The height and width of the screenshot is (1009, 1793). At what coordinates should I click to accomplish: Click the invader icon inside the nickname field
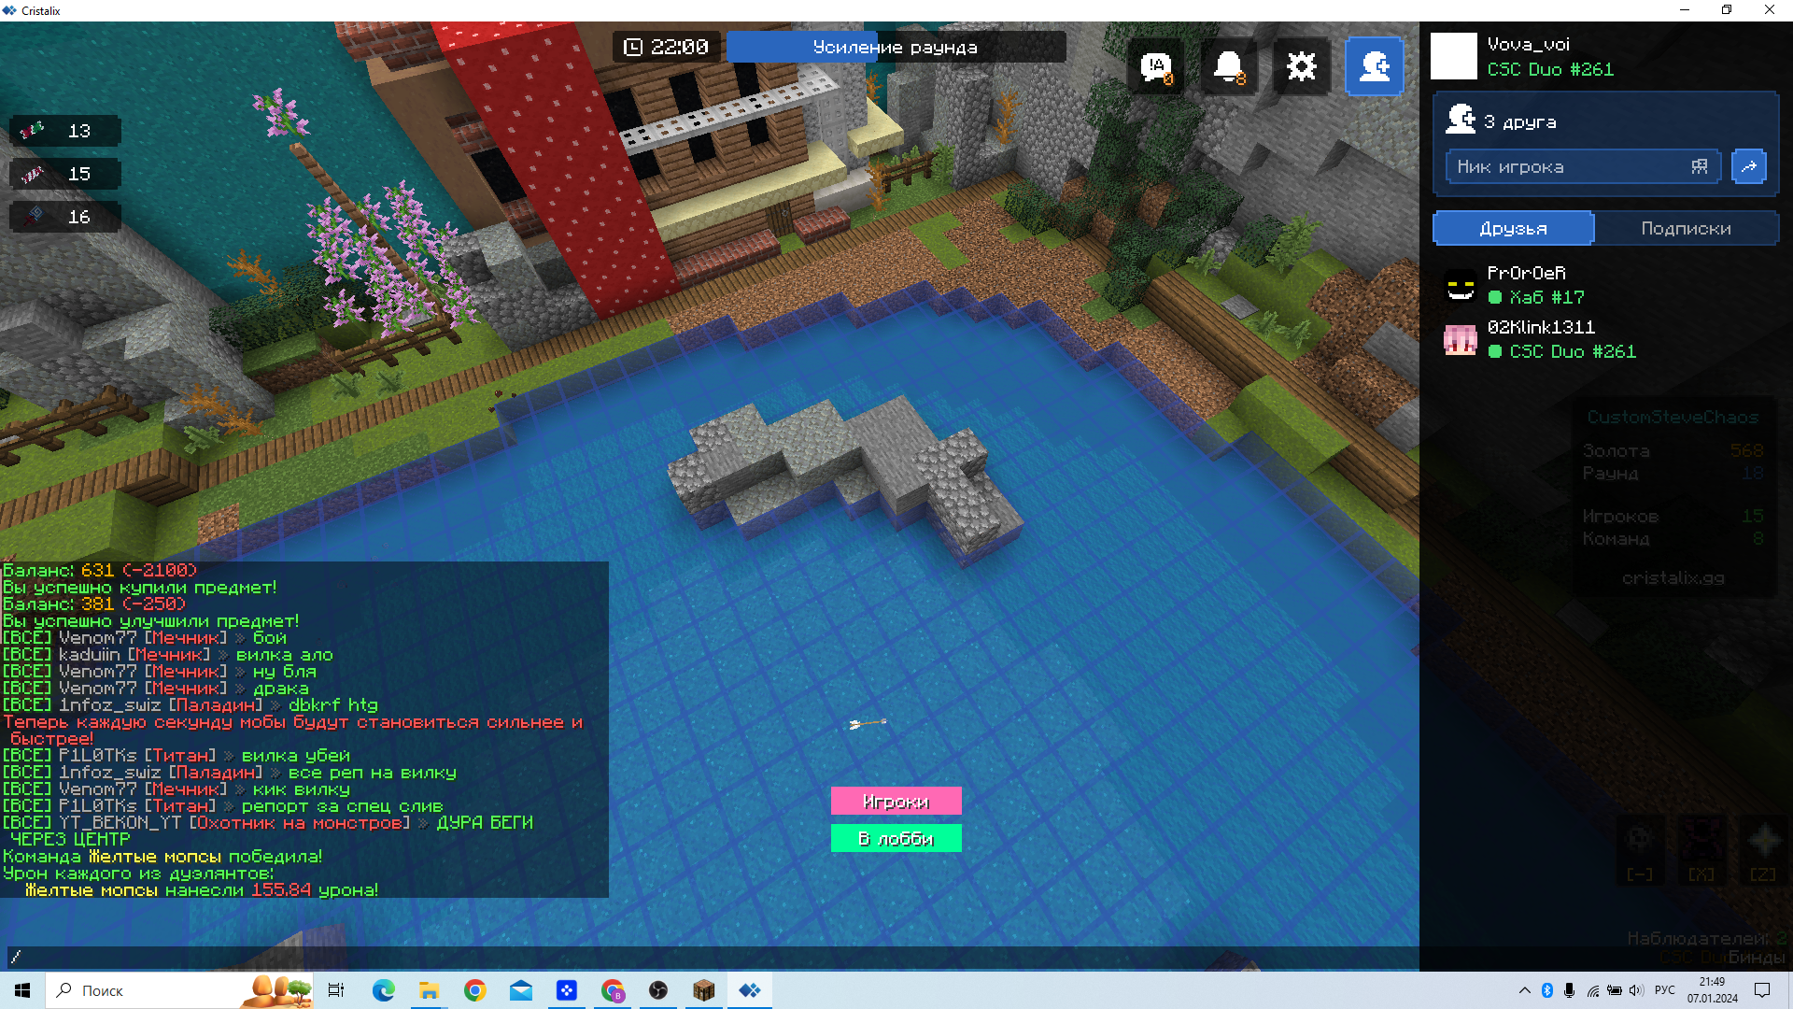(x=1700, y=167)
